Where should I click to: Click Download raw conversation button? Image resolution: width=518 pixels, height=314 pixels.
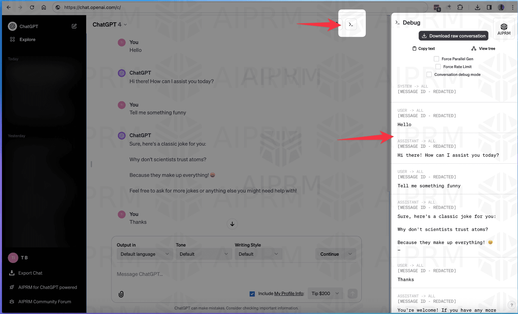pos(453,36)
